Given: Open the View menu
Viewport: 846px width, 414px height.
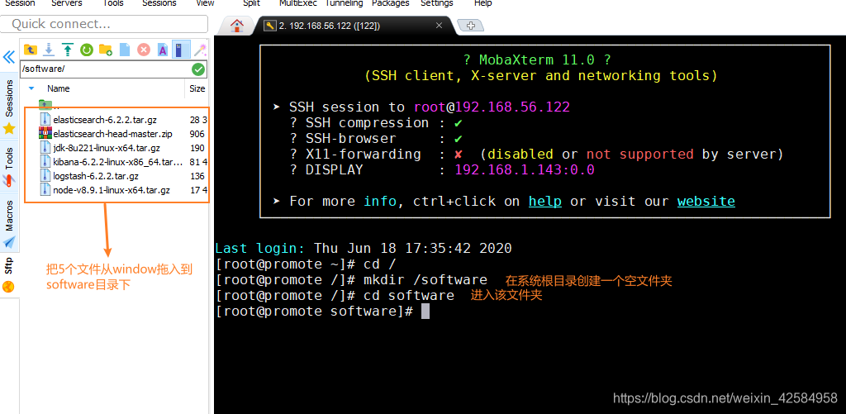Looking at the screenshot, I should (x=205, y=3).
